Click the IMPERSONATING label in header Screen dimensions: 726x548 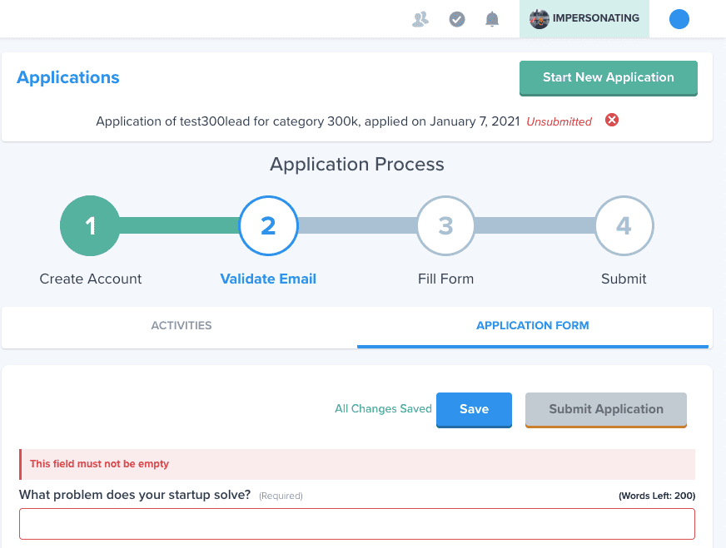(596, 18)
